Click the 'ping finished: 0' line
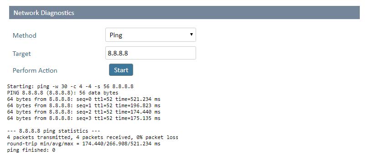 tap(31, 150)
